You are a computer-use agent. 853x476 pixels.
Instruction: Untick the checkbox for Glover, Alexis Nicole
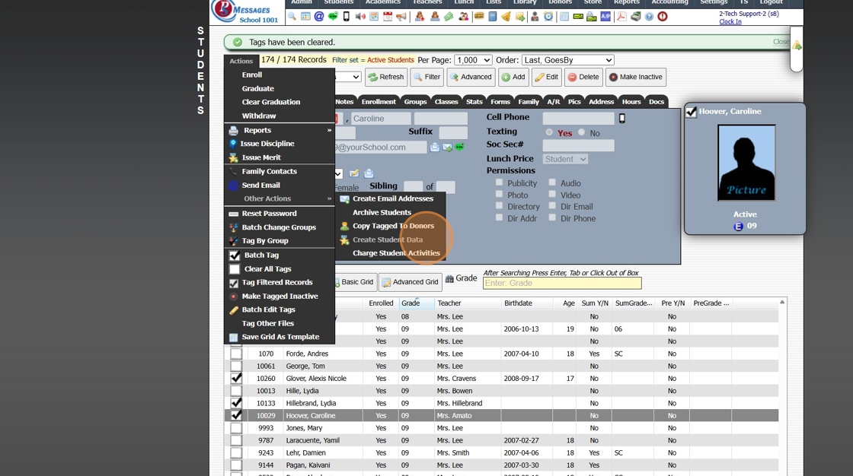coord(236,379)
